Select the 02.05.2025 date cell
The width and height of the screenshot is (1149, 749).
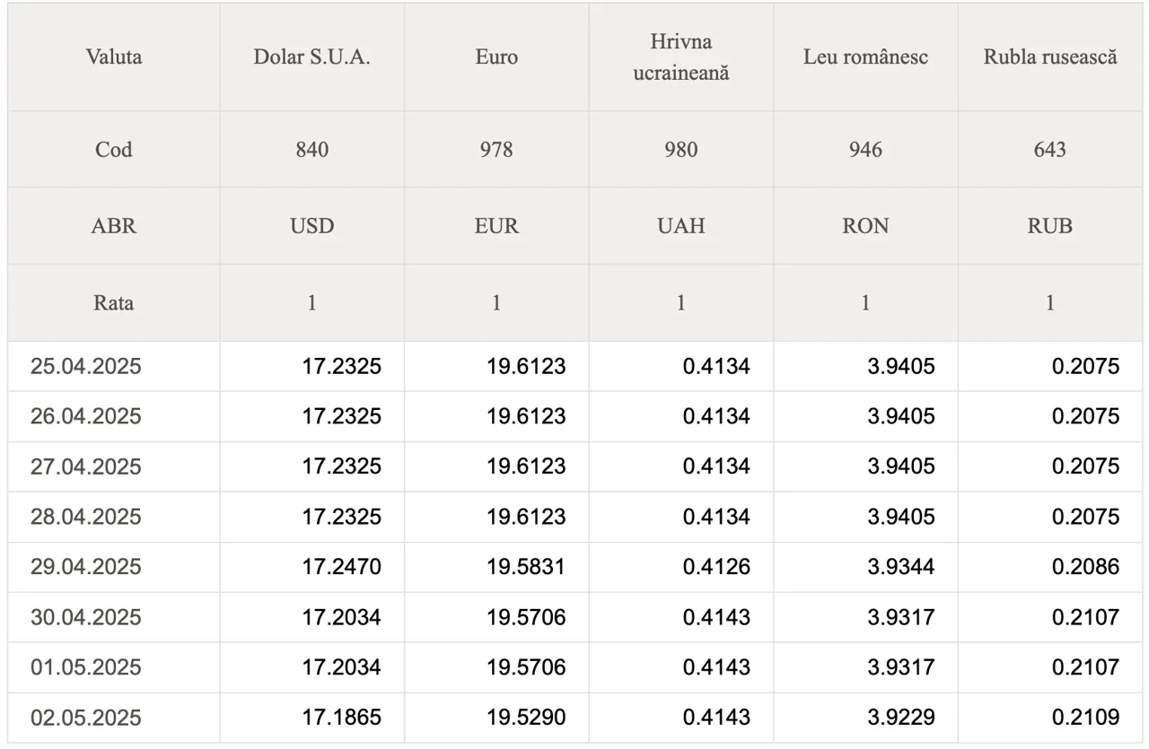[x=114, y=718]
